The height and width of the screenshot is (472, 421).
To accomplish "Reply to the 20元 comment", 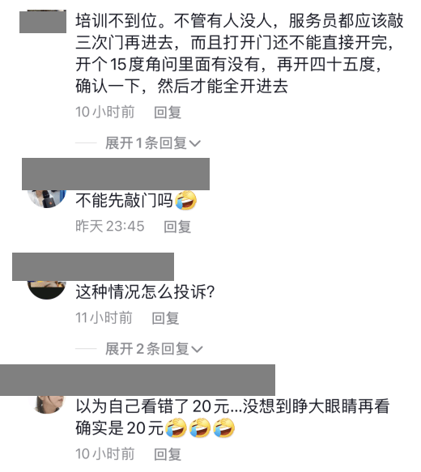I will [168, 454].
